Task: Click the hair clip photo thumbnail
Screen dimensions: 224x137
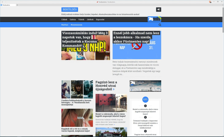Action: tap(77, 118)
